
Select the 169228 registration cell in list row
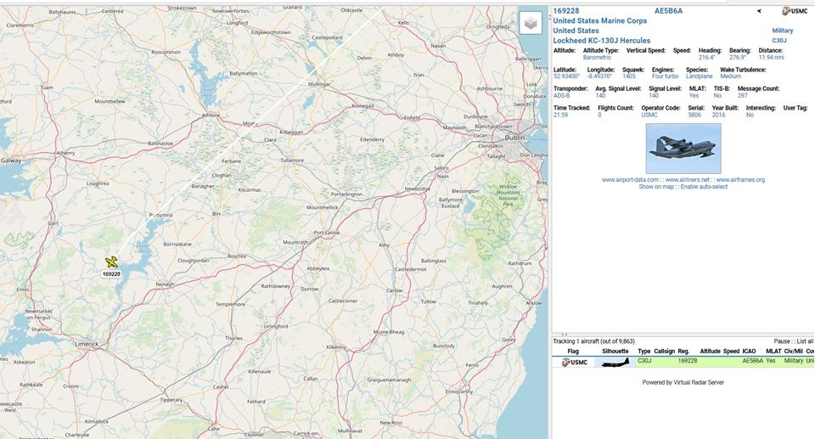(x=687, y=361)
